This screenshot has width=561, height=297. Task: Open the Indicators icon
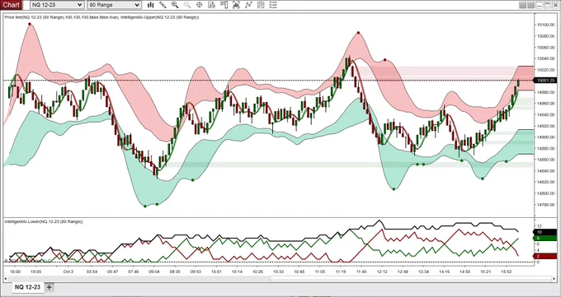tap(236, 5)
